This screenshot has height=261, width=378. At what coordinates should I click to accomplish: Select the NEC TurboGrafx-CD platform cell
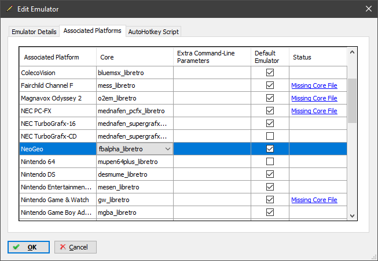(58, 136)
